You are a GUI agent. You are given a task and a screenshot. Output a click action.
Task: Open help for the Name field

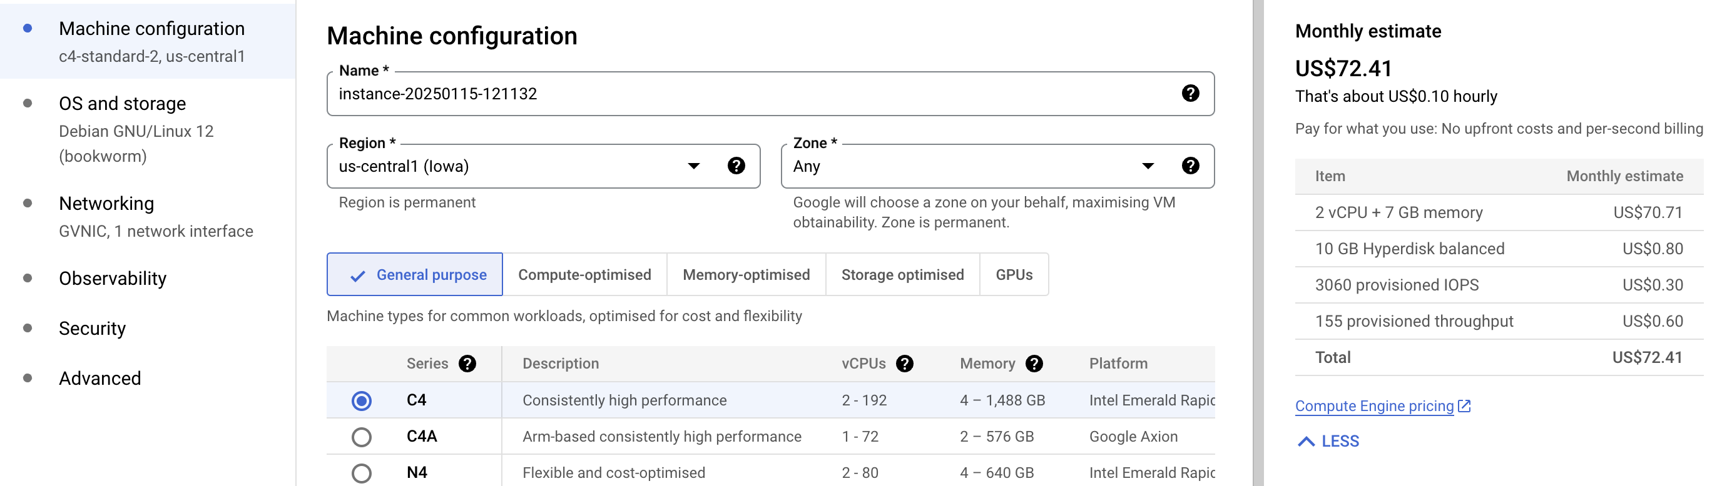coord(1190,93)
